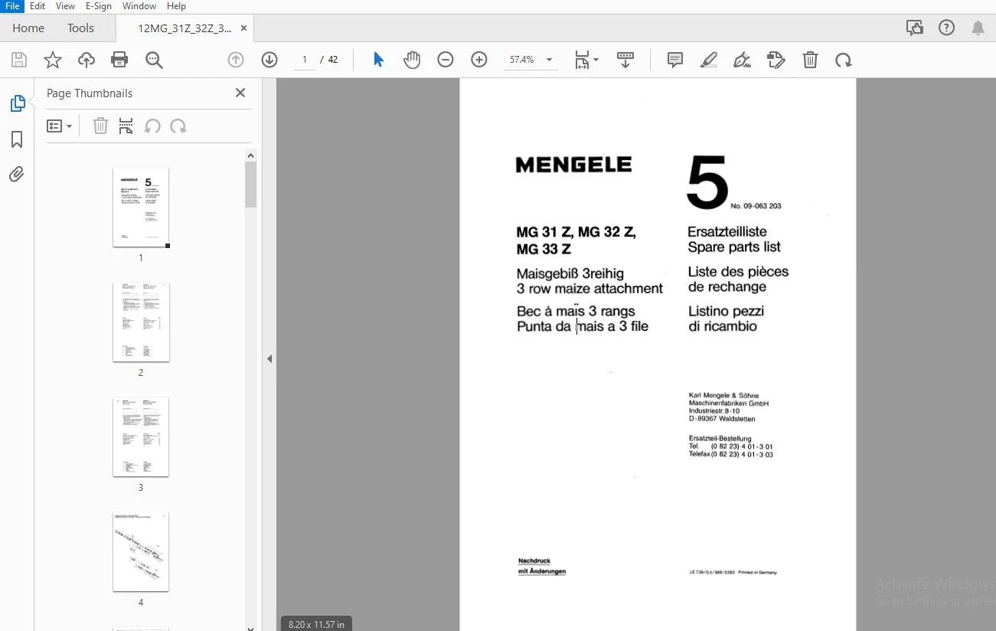Select the Hand pan tool

412,60
